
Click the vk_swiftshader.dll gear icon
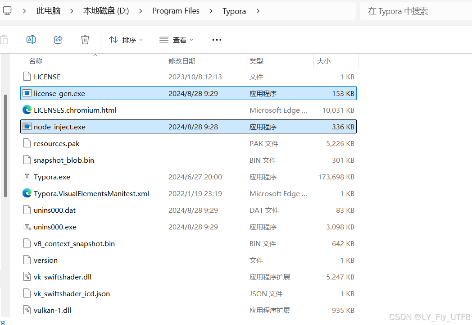coord(27,276)
